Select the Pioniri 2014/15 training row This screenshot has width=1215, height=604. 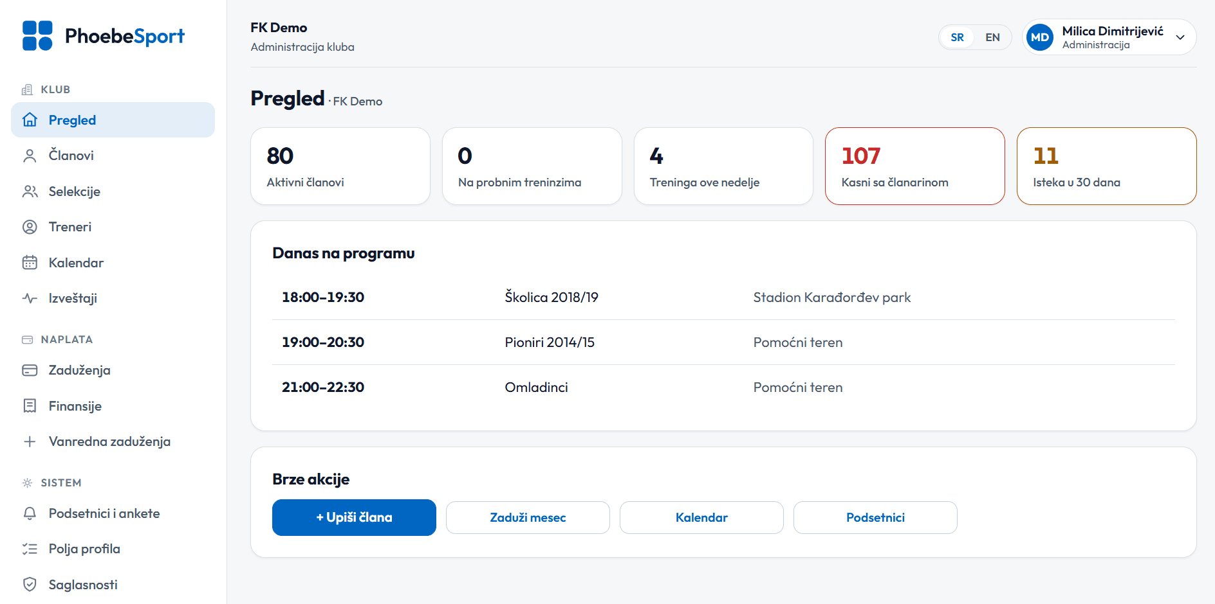click(723, 342)
